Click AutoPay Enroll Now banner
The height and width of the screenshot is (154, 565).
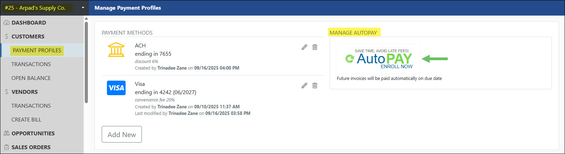pos(379,59)
